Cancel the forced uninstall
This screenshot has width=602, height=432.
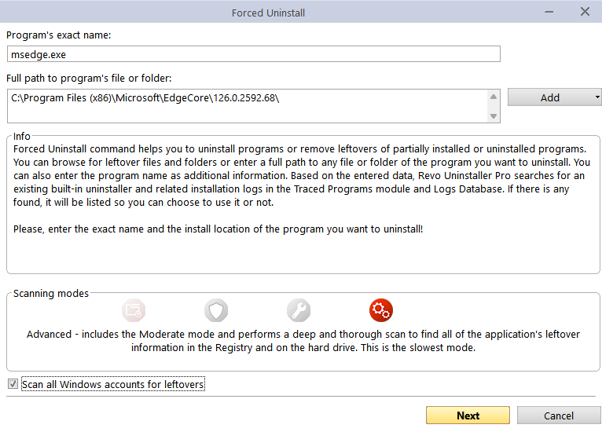[559, 416]
